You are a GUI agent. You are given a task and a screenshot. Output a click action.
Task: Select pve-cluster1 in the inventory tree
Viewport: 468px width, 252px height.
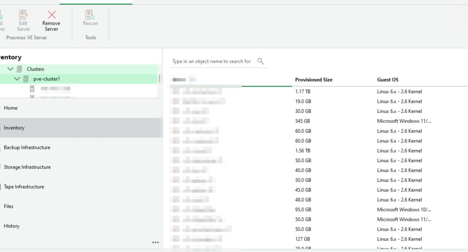pos(47,79)
